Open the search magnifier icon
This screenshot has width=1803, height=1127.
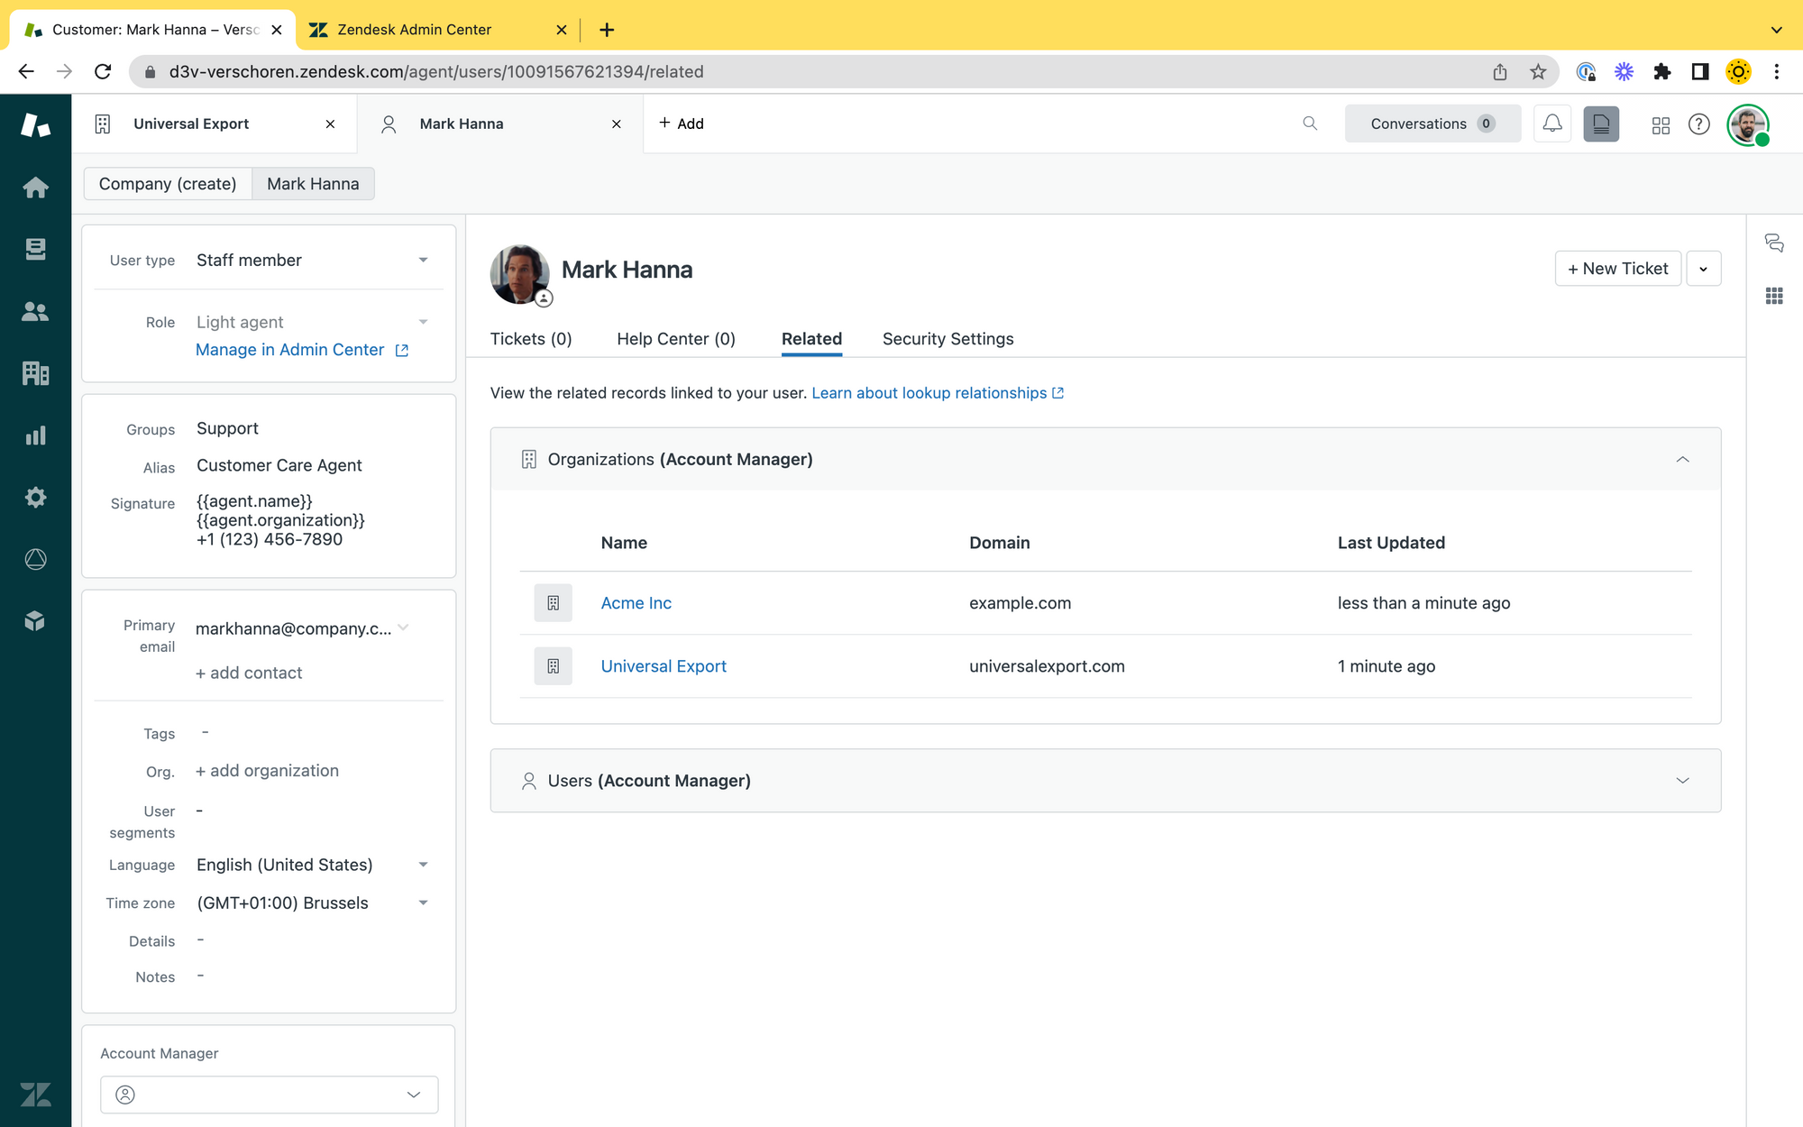tap(1310, 124)
